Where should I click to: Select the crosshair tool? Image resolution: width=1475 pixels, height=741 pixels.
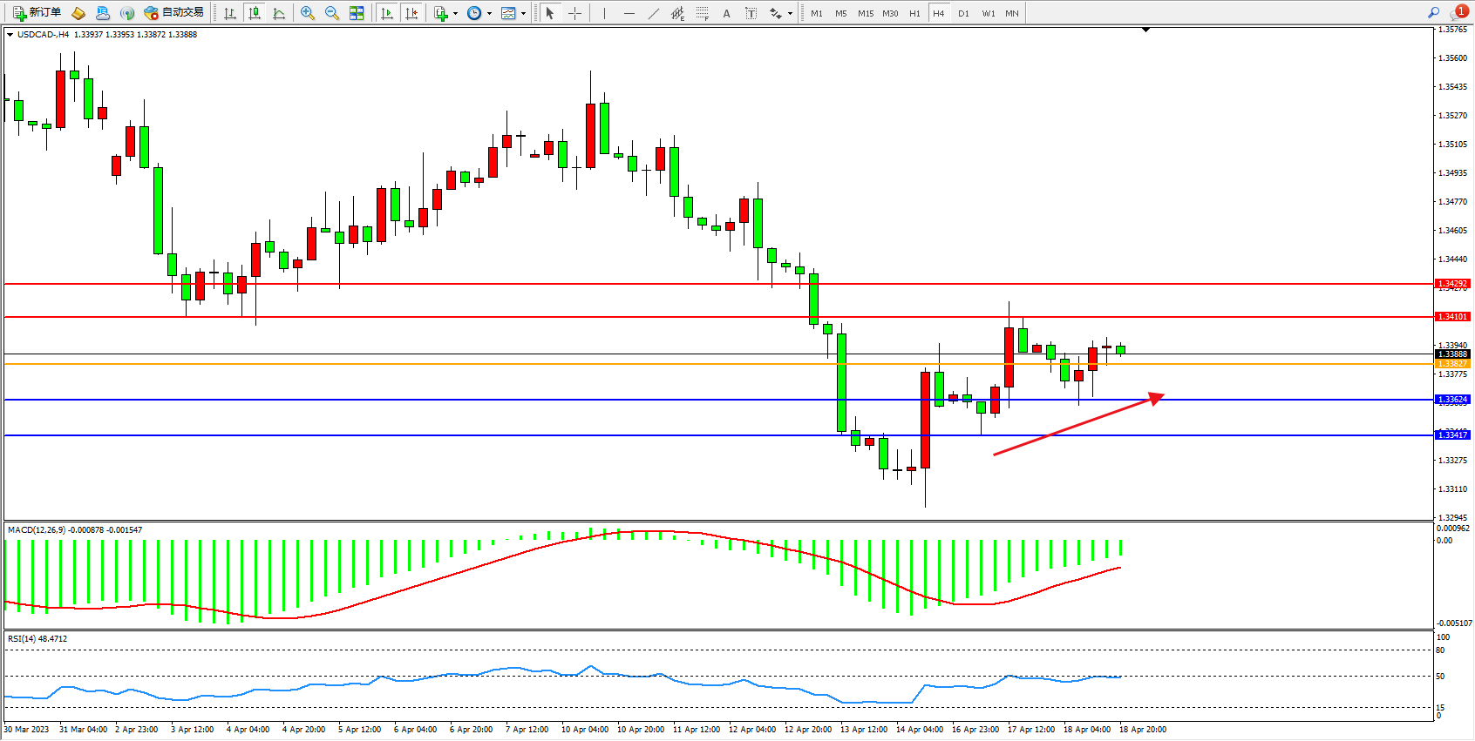[575, 13]
